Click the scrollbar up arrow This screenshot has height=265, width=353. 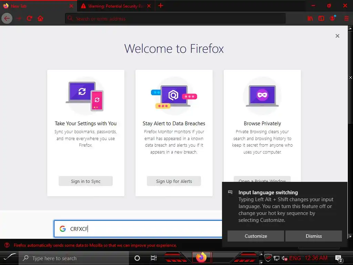pos(350,28)
